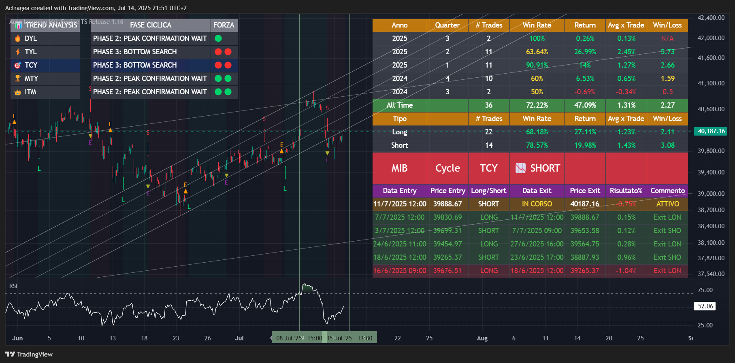Image resolution: width=735 pixels, height=363 pixels.
Task: Click the falling-chart icon beside SHORT
Action: [x=520, y=168]
